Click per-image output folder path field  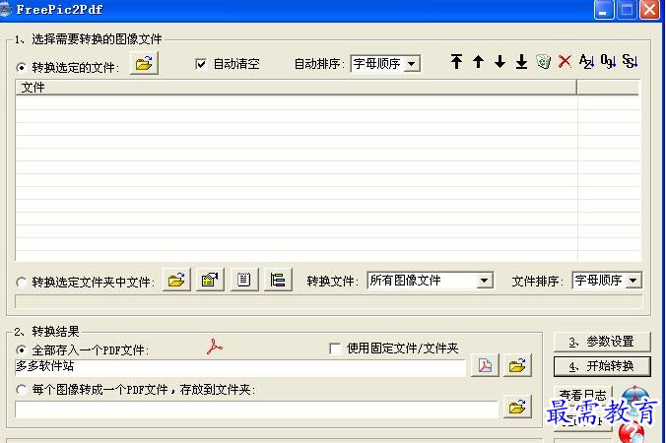256,410
